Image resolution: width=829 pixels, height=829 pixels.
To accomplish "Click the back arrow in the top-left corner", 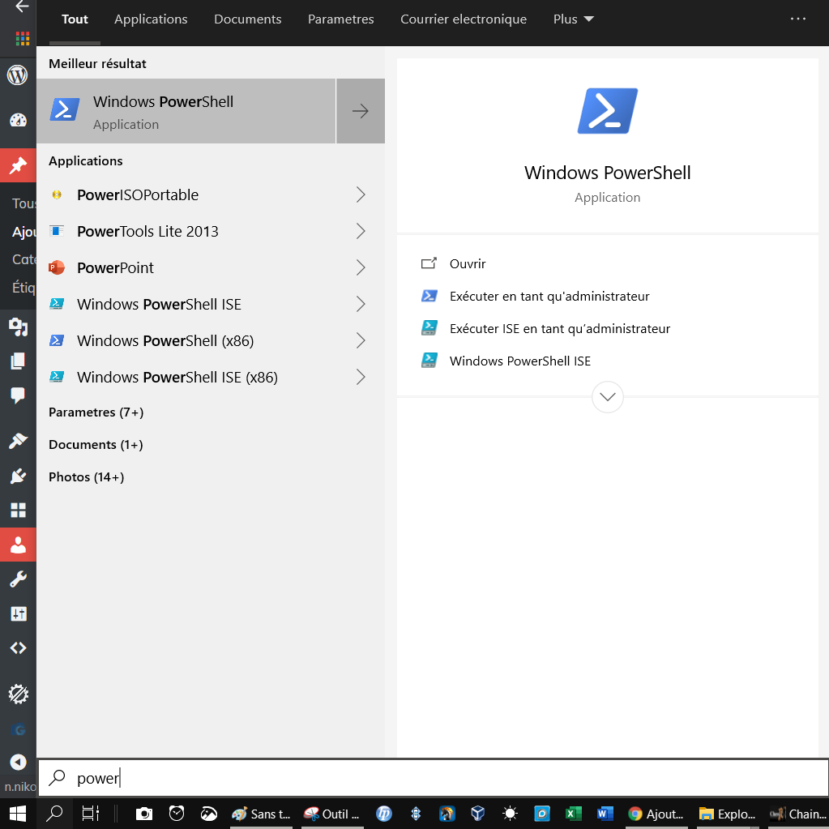I will point(22,6).
